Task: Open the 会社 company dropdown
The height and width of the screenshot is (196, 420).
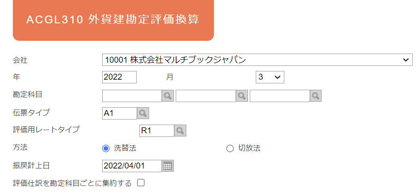Action: [257, 60]
